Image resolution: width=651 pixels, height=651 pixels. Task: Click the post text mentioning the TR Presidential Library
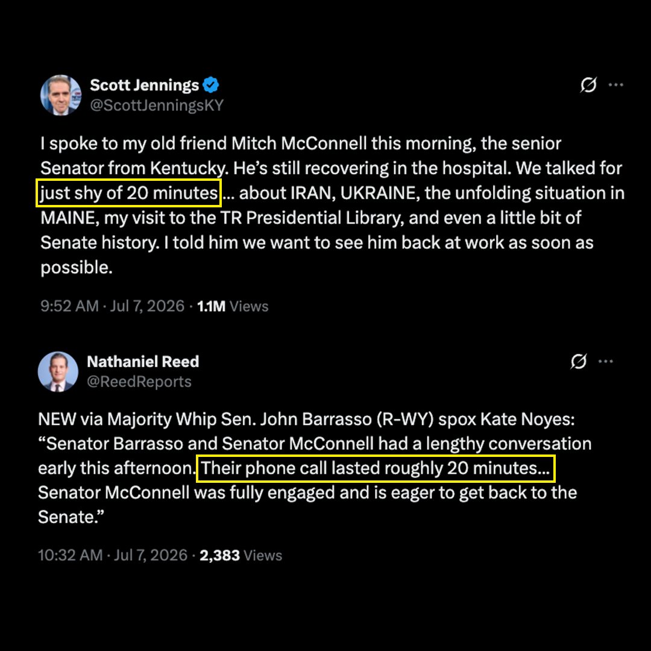(x=332, y=206)
